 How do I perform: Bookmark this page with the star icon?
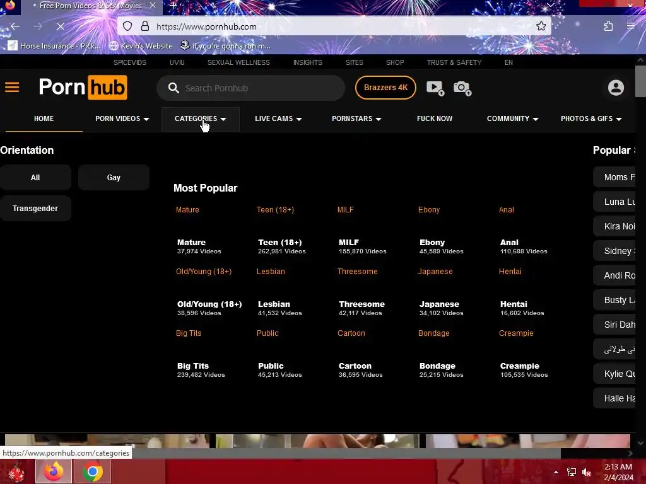tap(541, 26)
